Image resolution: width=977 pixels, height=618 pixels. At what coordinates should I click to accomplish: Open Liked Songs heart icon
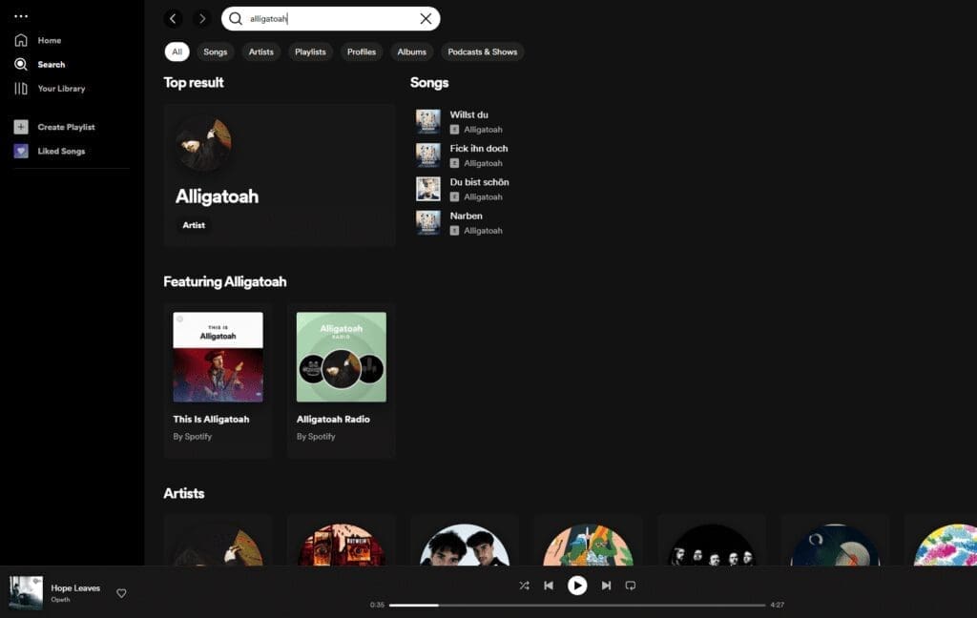coord(21,151)
